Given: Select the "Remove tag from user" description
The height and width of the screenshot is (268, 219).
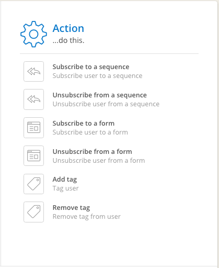Looking at the screenshot, I should click(x=87, y=217).
